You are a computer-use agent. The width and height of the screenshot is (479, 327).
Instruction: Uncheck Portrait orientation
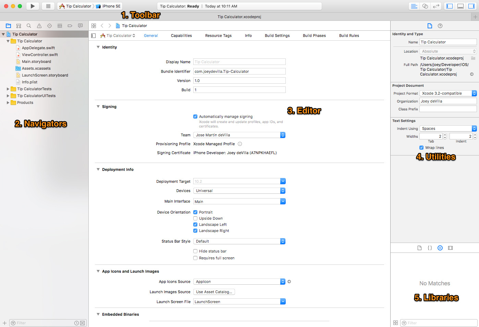(x=195, y=212)
